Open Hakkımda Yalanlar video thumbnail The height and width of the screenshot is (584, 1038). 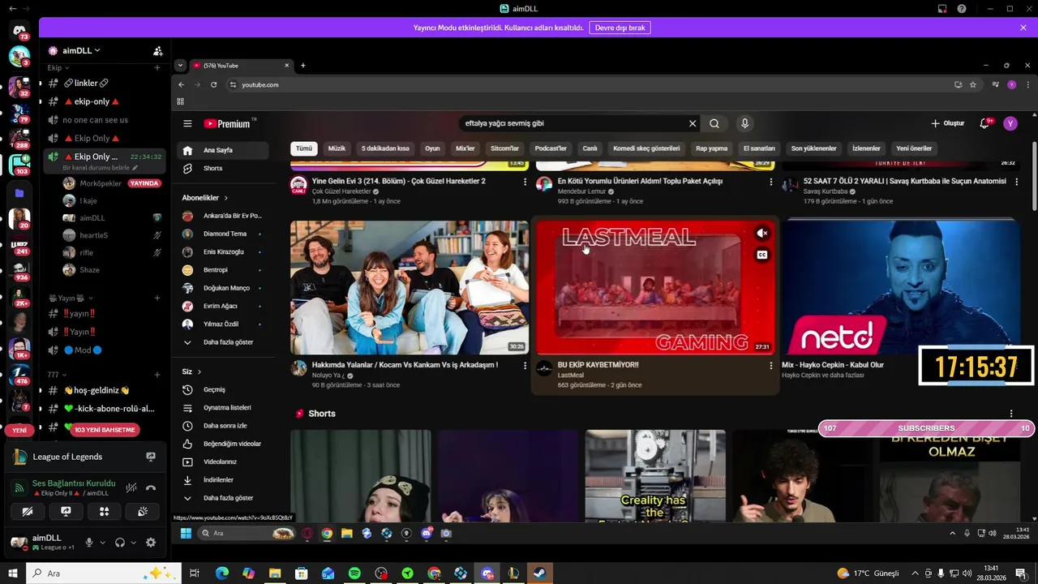point(410,287)
